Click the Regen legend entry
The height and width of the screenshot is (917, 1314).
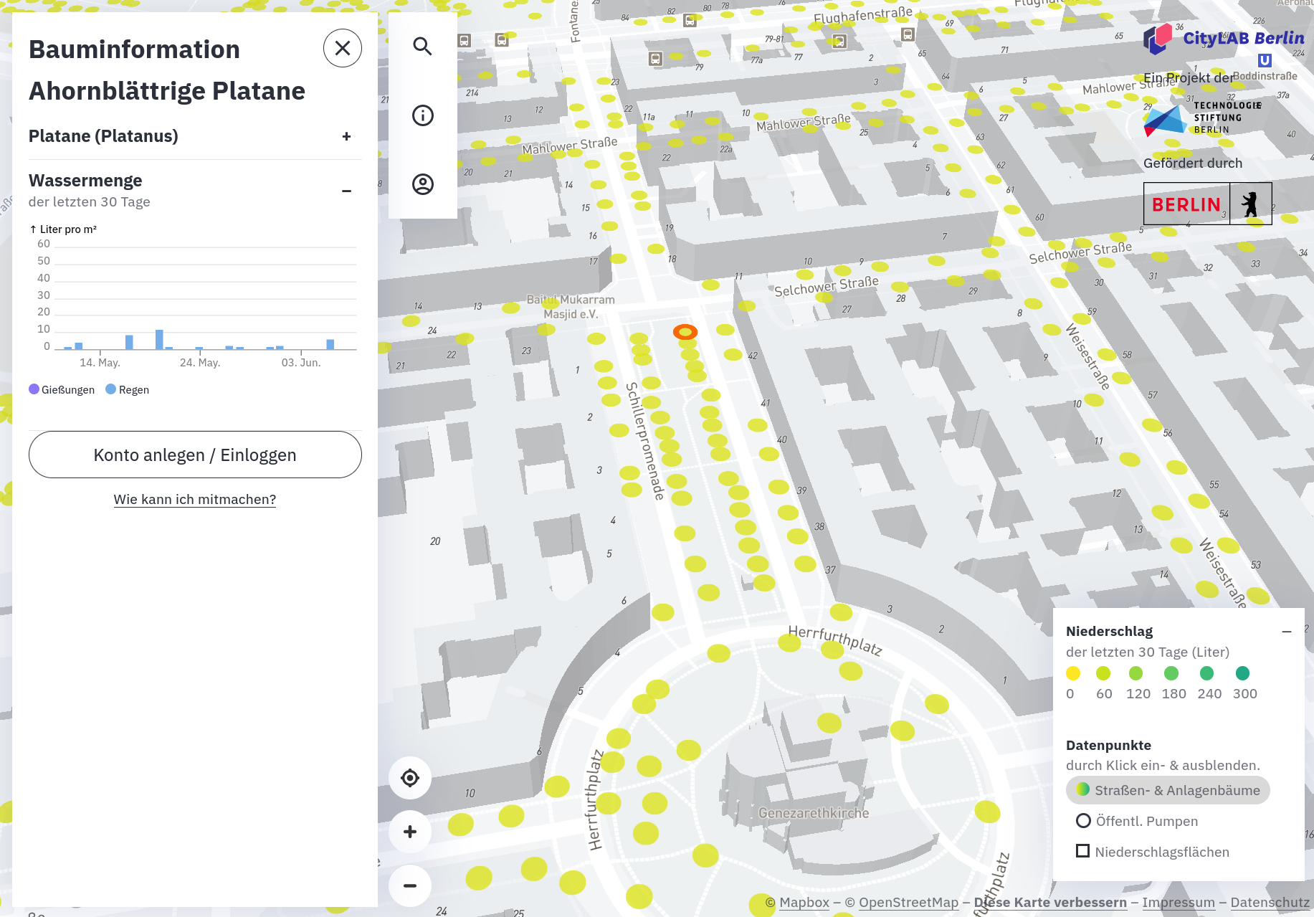tap(128, 390)
